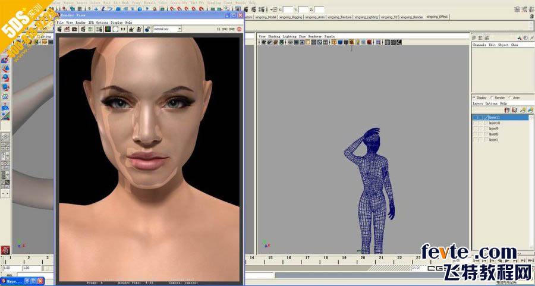Open the IPR menu in Render View

90,23
